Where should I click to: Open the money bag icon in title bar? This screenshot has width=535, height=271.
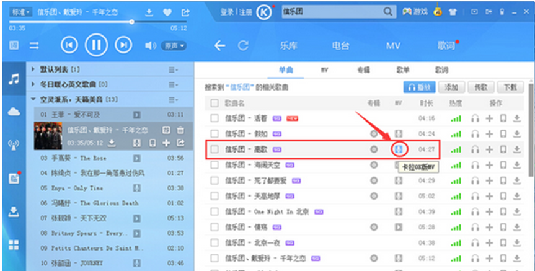tap(438, 11)
